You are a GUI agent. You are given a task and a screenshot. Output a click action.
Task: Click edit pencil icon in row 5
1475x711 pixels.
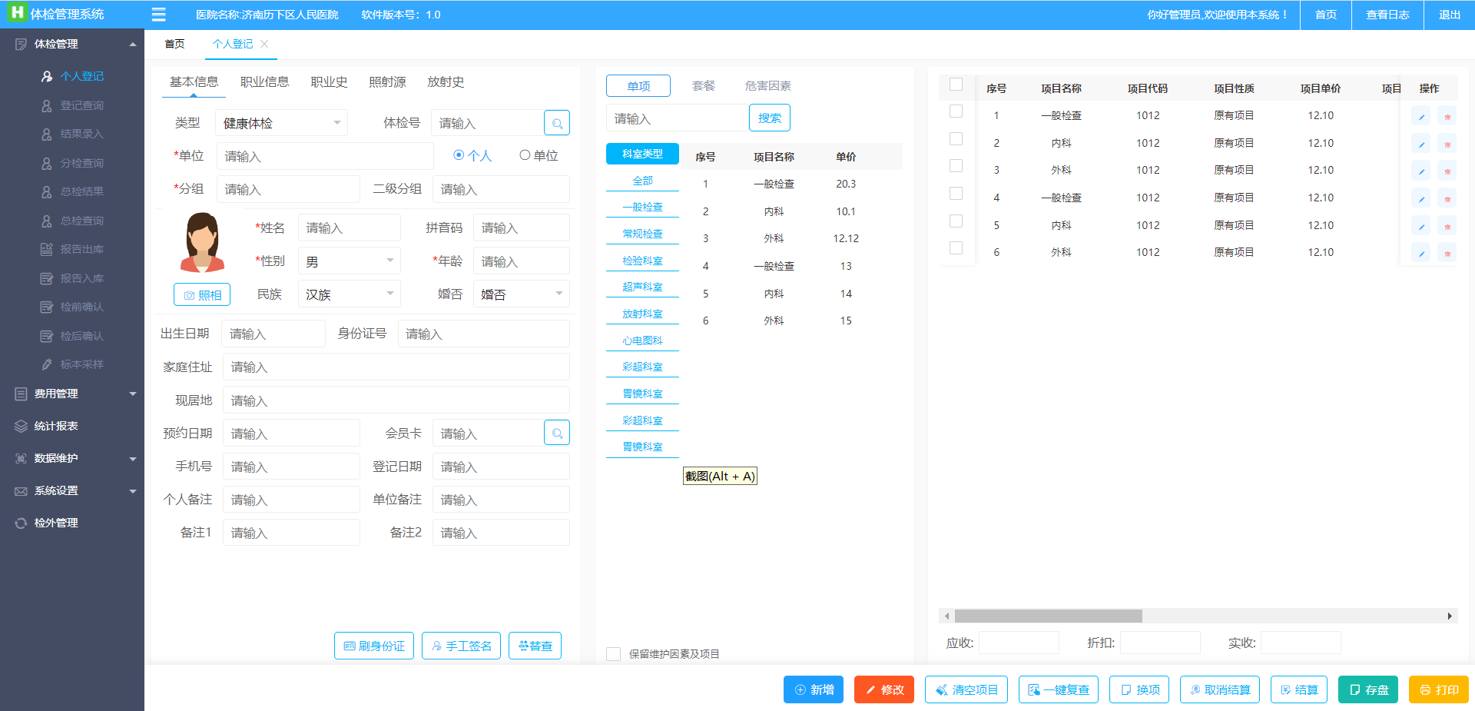[1420, 227]
